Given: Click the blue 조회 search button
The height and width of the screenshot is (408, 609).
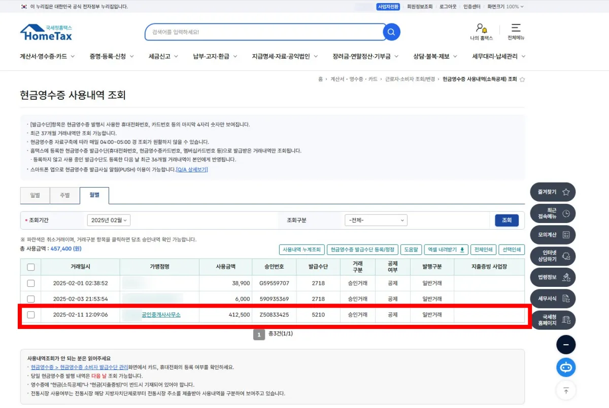Looking at the screenshot, I should (x=506, y=220).
